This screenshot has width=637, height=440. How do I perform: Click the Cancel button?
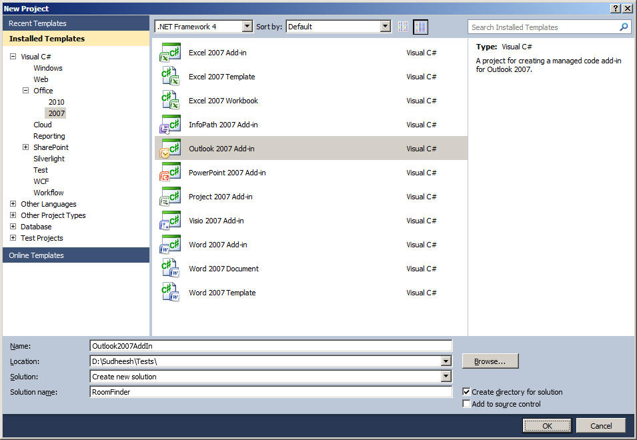[x=601, y=426]
